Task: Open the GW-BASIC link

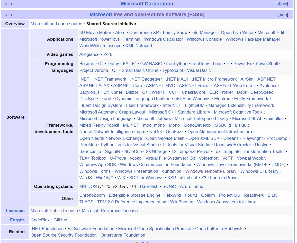Action: (x=151, y=64)
